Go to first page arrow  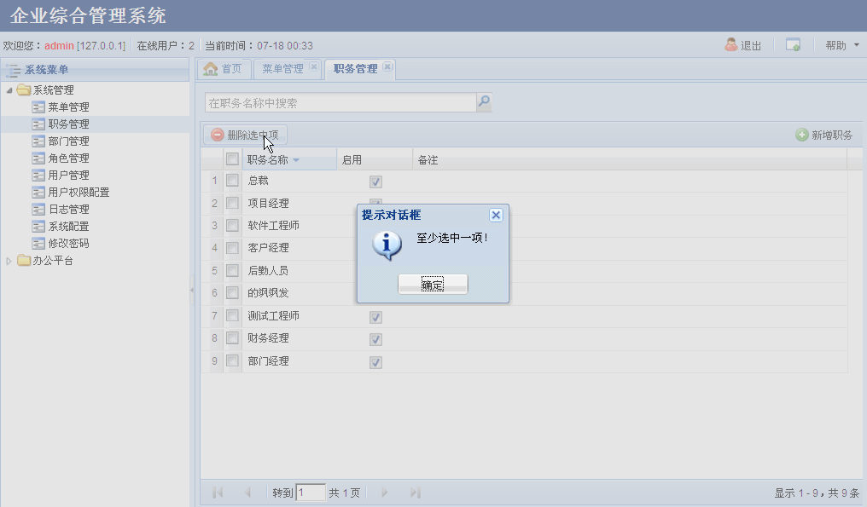[218, 493]
